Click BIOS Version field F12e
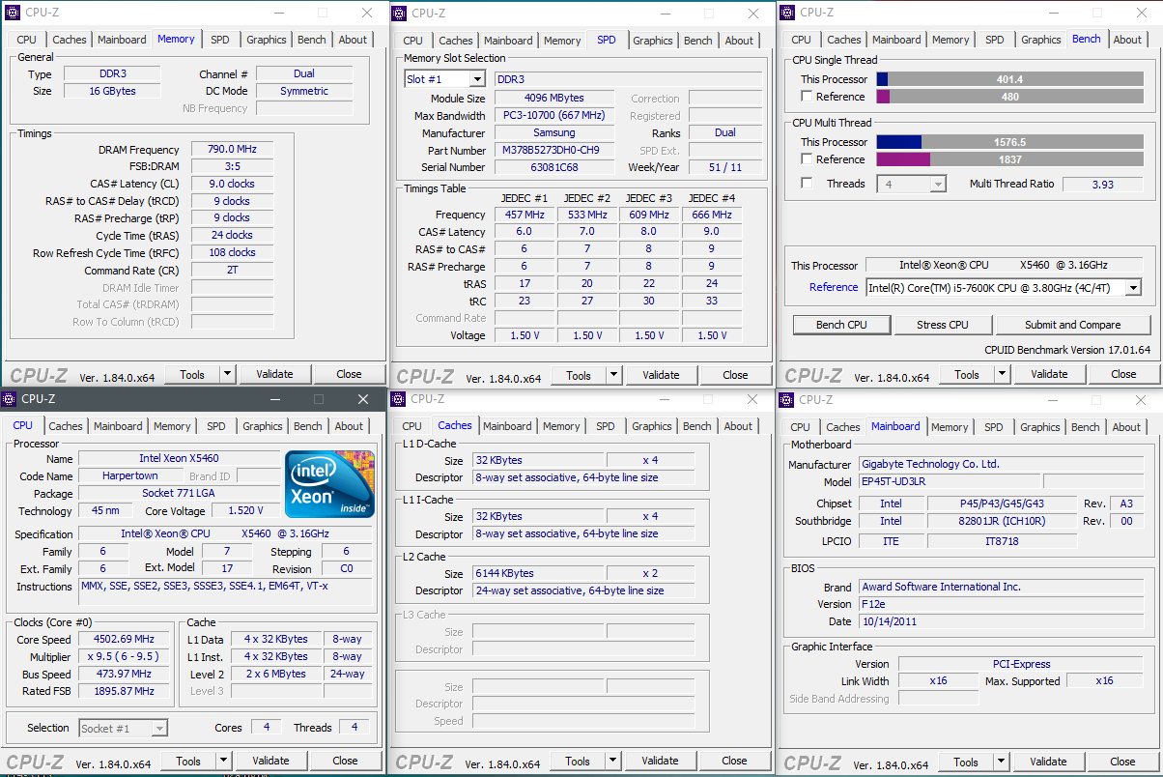Image resolution: width=1163 pixels, height=777 pixels. pyautogui.click(x=1003, y=604)
